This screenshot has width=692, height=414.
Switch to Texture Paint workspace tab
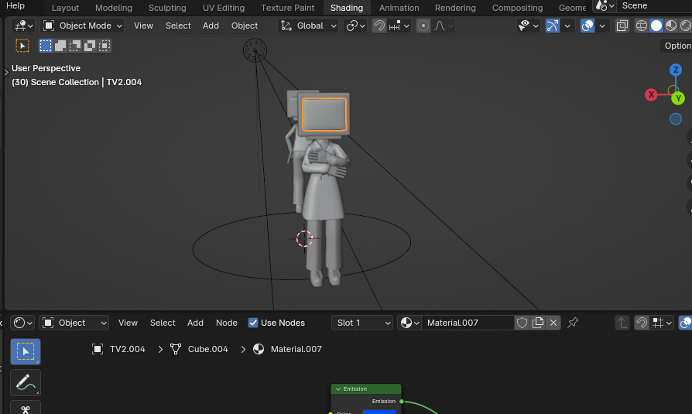[x=287, y=8]
